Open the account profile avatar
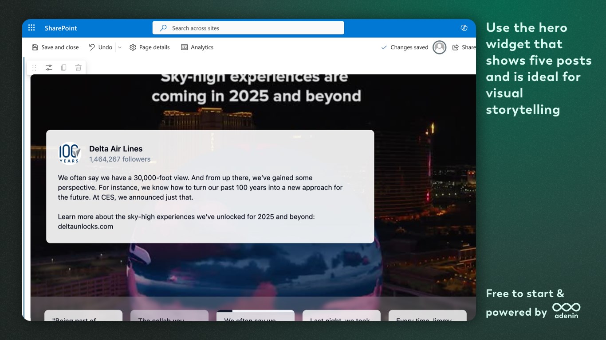The height and width of the screenshot is (340, 606). [x=439, y=47]
